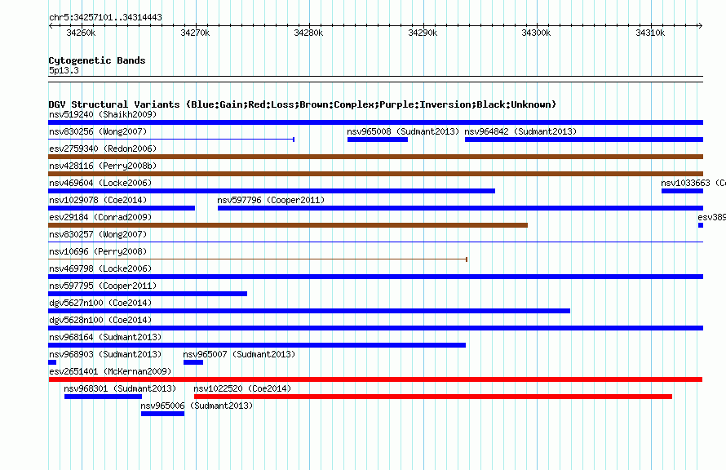
Task: Select the nsv1029078 (Coe2014) blue bar
Action: (122, 208)
